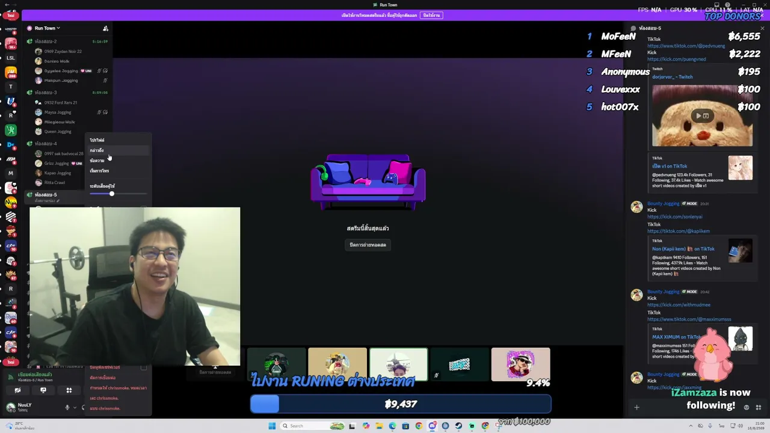Mute your microphone next to NuuLY
This screenshot has height=433, width=770.
pyautogui.click(x=67, y=407)
